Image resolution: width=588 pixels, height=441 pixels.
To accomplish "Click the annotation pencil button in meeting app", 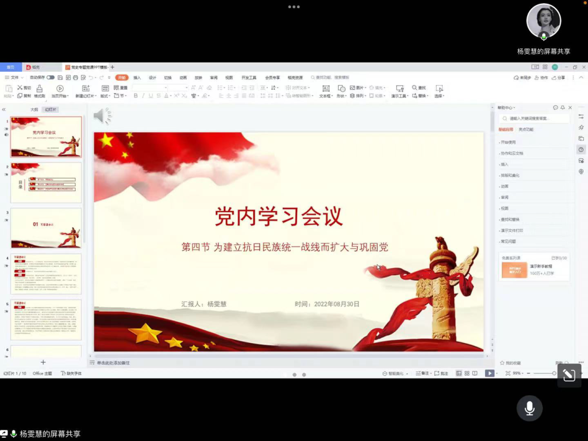I will [569, 375].
